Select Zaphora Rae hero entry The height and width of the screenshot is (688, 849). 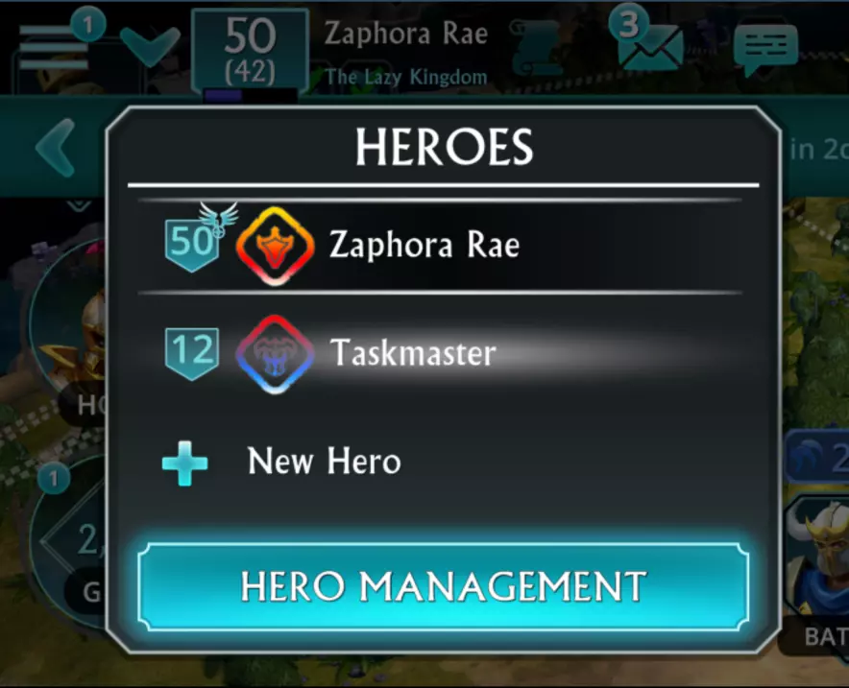click(440, 246)
